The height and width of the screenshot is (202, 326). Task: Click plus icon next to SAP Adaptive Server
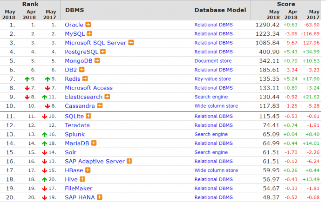129,161
